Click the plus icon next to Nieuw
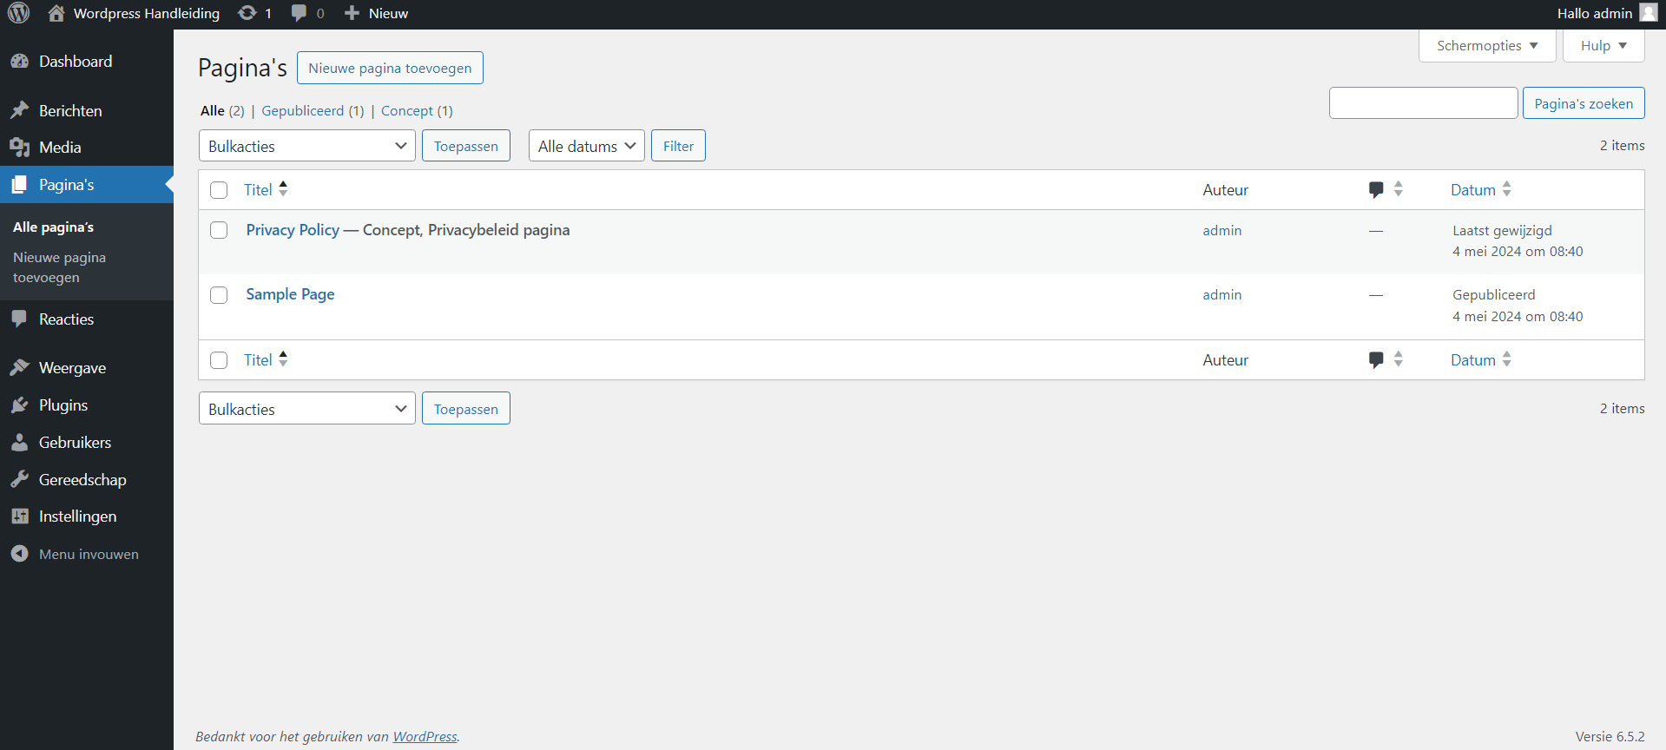 tap(352, 13)
